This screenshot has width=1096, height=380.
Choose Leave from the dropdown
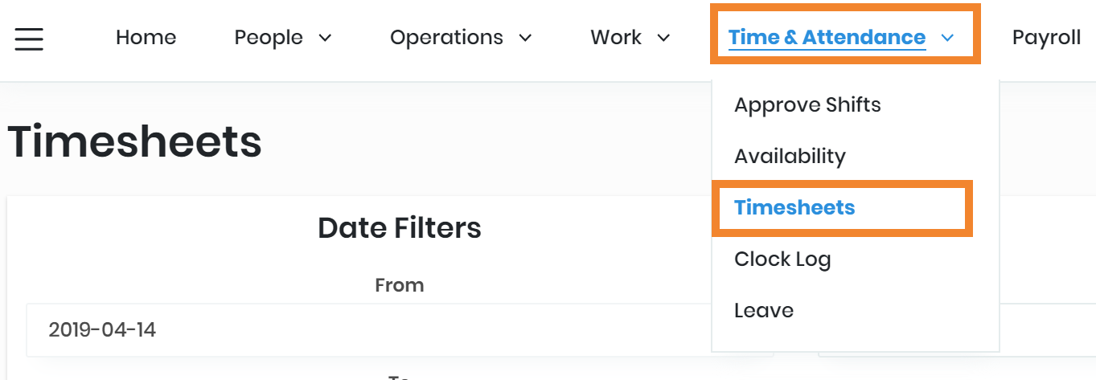(764, 311)
